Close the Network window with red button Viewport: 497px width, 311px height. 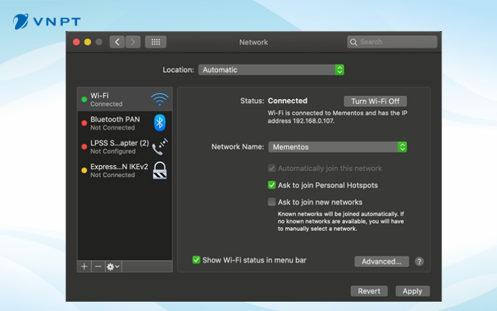click(76, 42)
